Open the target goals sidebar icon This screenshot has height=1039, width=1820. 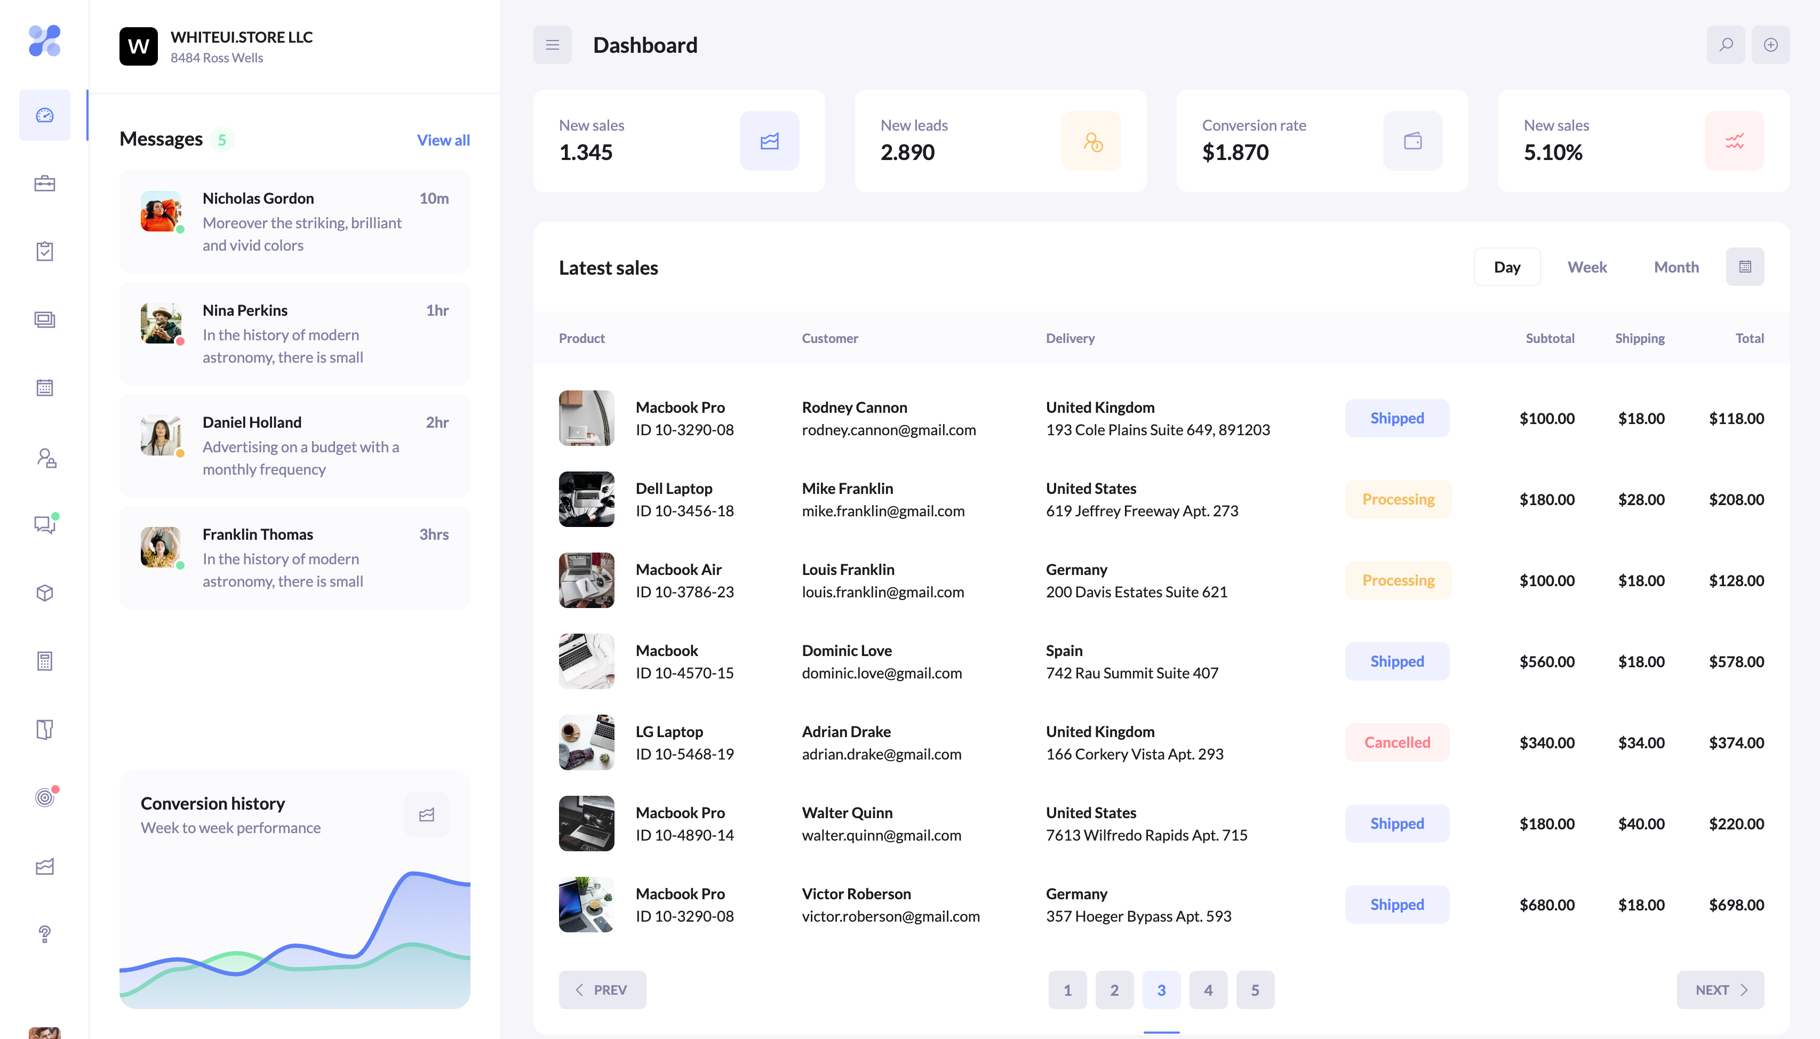click(45, 797)
